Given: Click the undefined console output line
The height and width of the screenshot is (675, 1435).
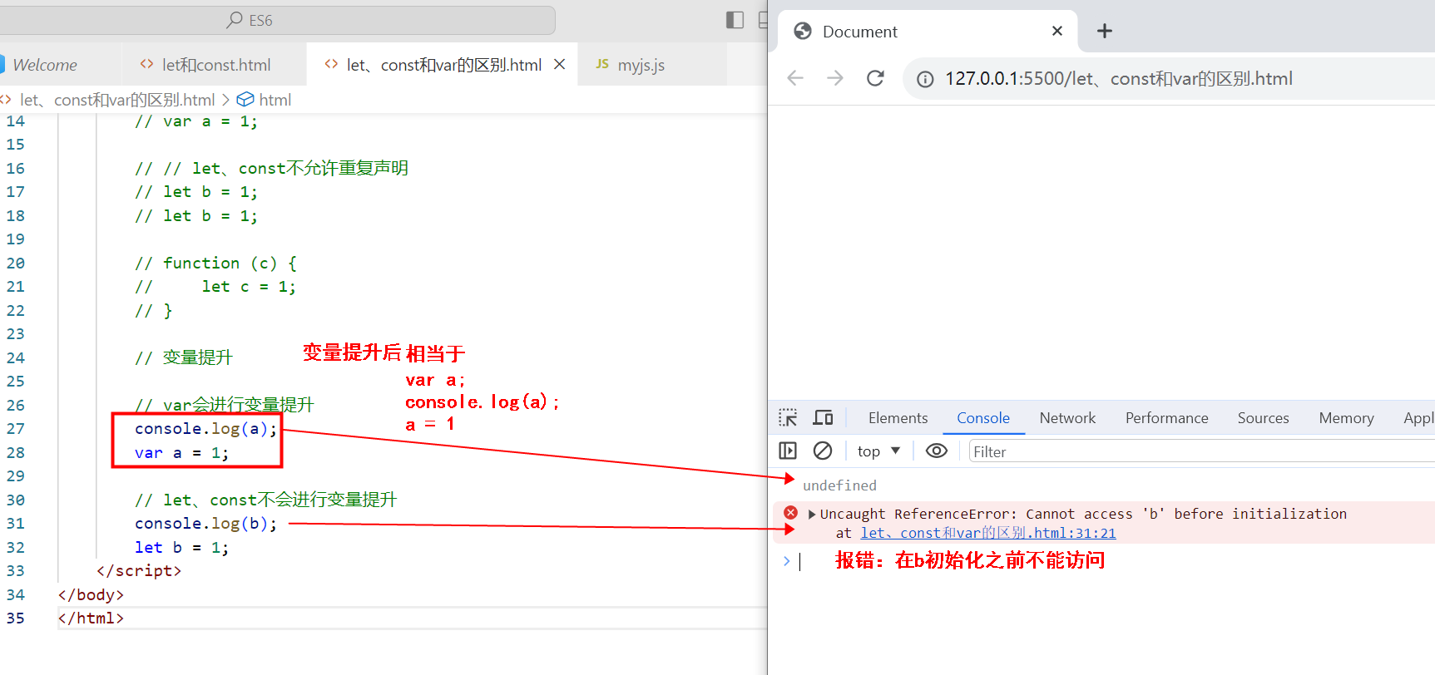Looking at the screenshot, I should pos(839,485).
